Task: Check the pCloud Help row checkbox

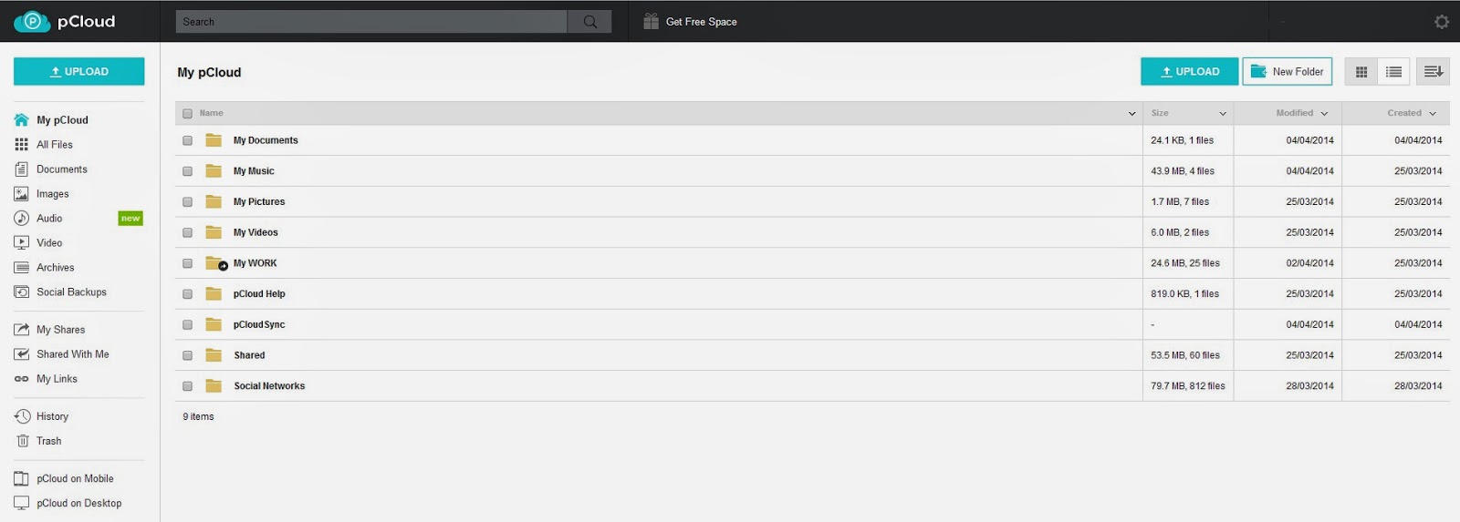Action: [x=187, y=294]
